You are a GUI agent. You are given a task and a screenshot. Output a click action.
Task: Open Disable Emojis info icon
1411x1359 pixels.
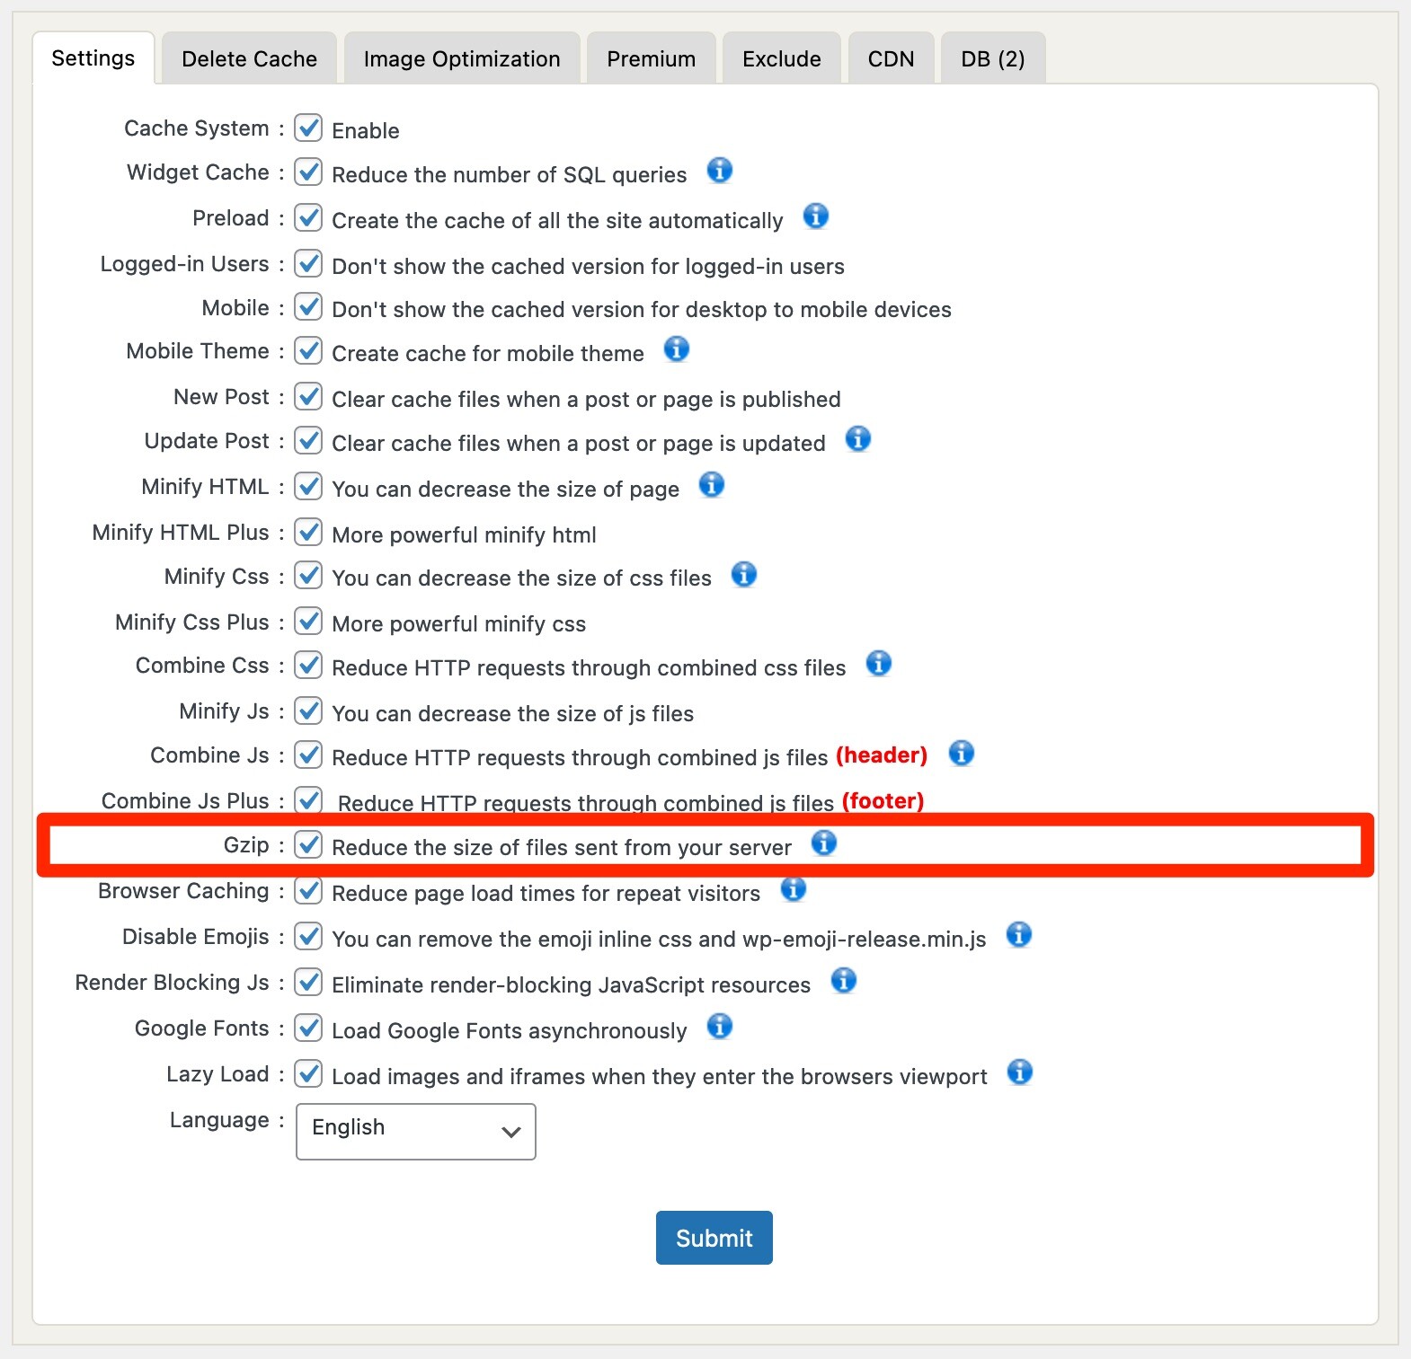click(1018, 934)
